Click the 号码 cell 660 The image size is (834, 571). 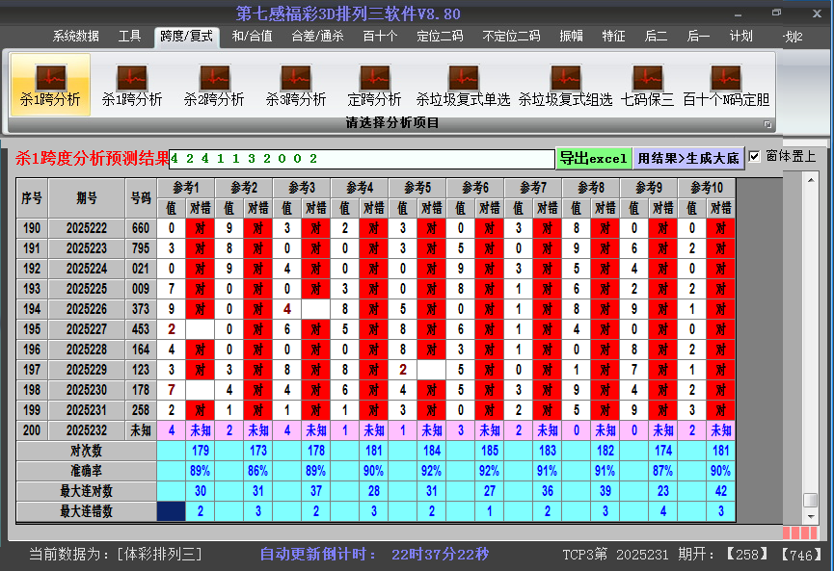coord(141,228)
